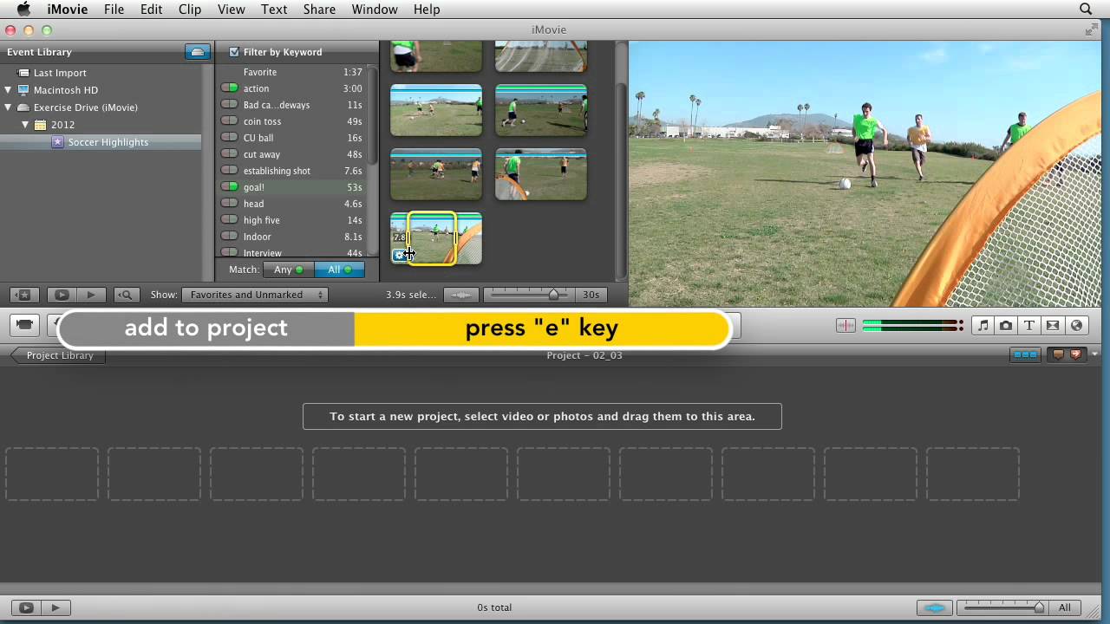Open the Edit menu

click(151, 10)
